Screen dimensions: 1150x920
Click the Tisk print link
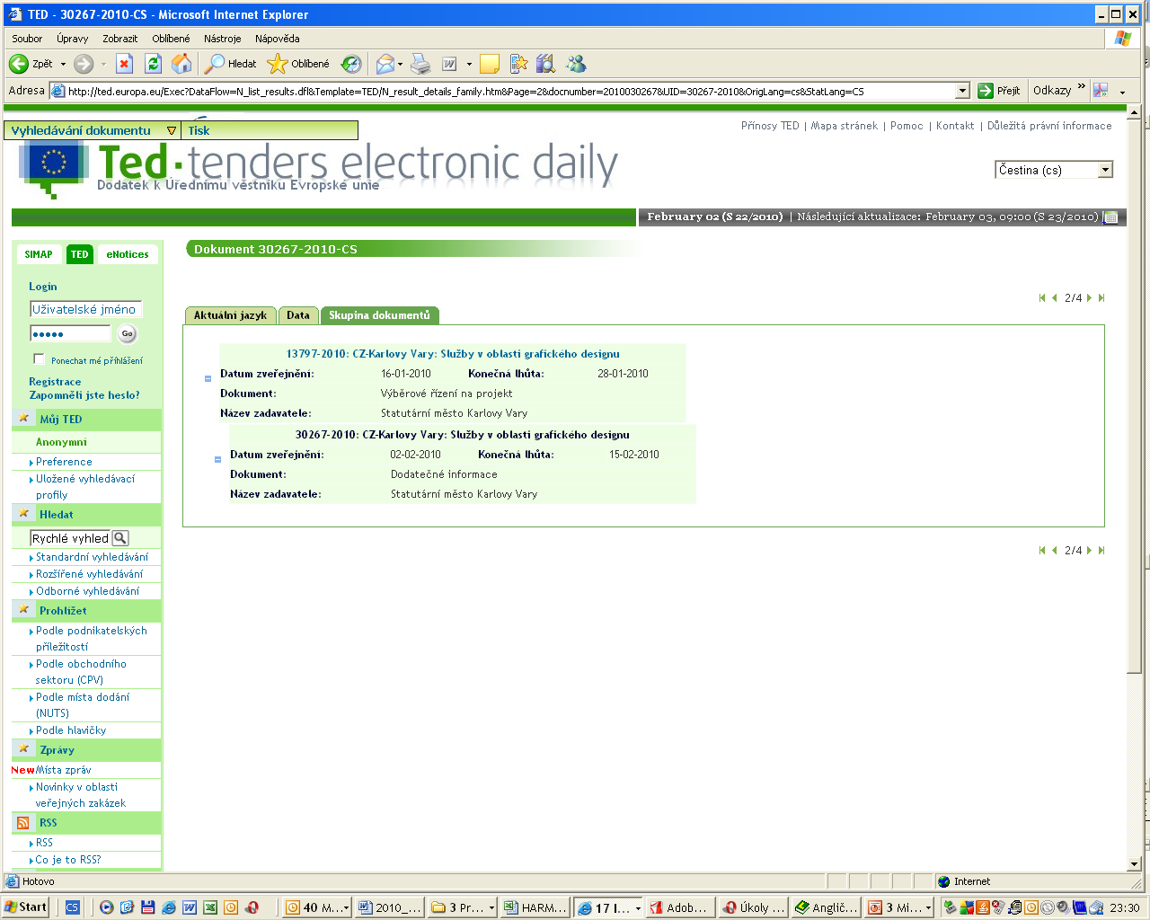coord(199,131)
